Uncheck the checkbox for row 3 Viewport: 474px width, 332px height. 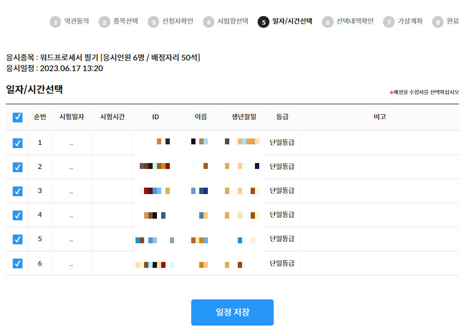click(x=17, y=191)
